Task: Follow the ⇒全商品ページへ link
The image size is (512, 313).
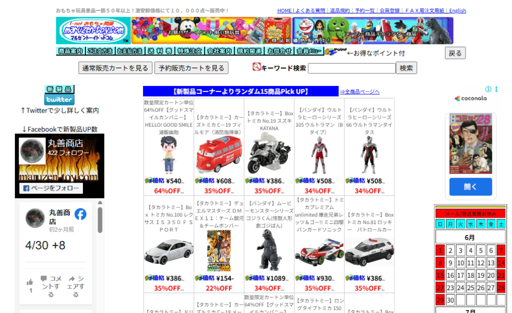Action: pyautogui.click(x=359, y=91)
